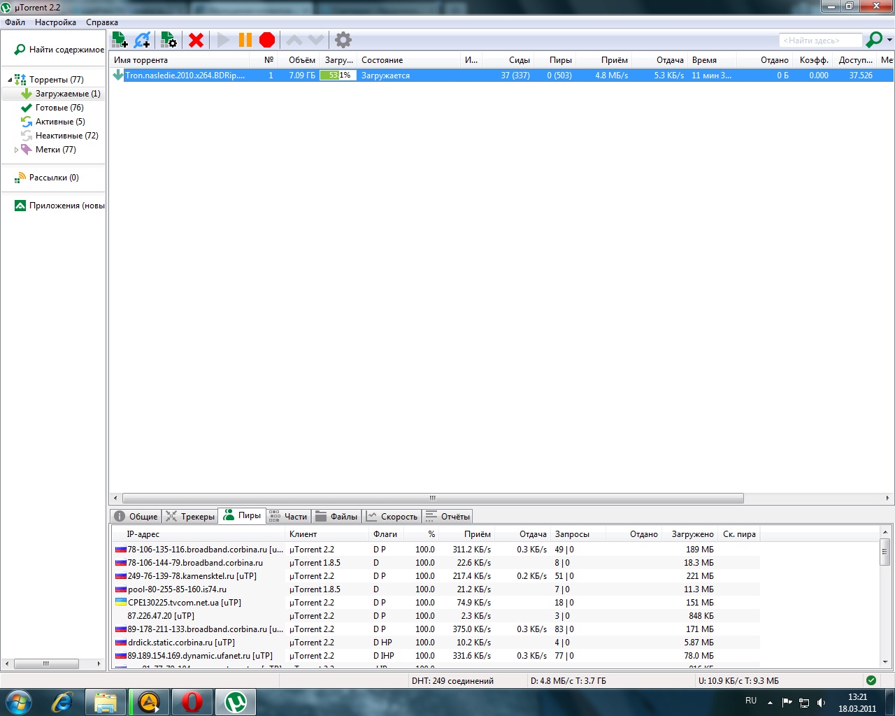Viewport: 895px width, 716px height.
Task: Switch to the Файлы tab
Action: [336, 517]
